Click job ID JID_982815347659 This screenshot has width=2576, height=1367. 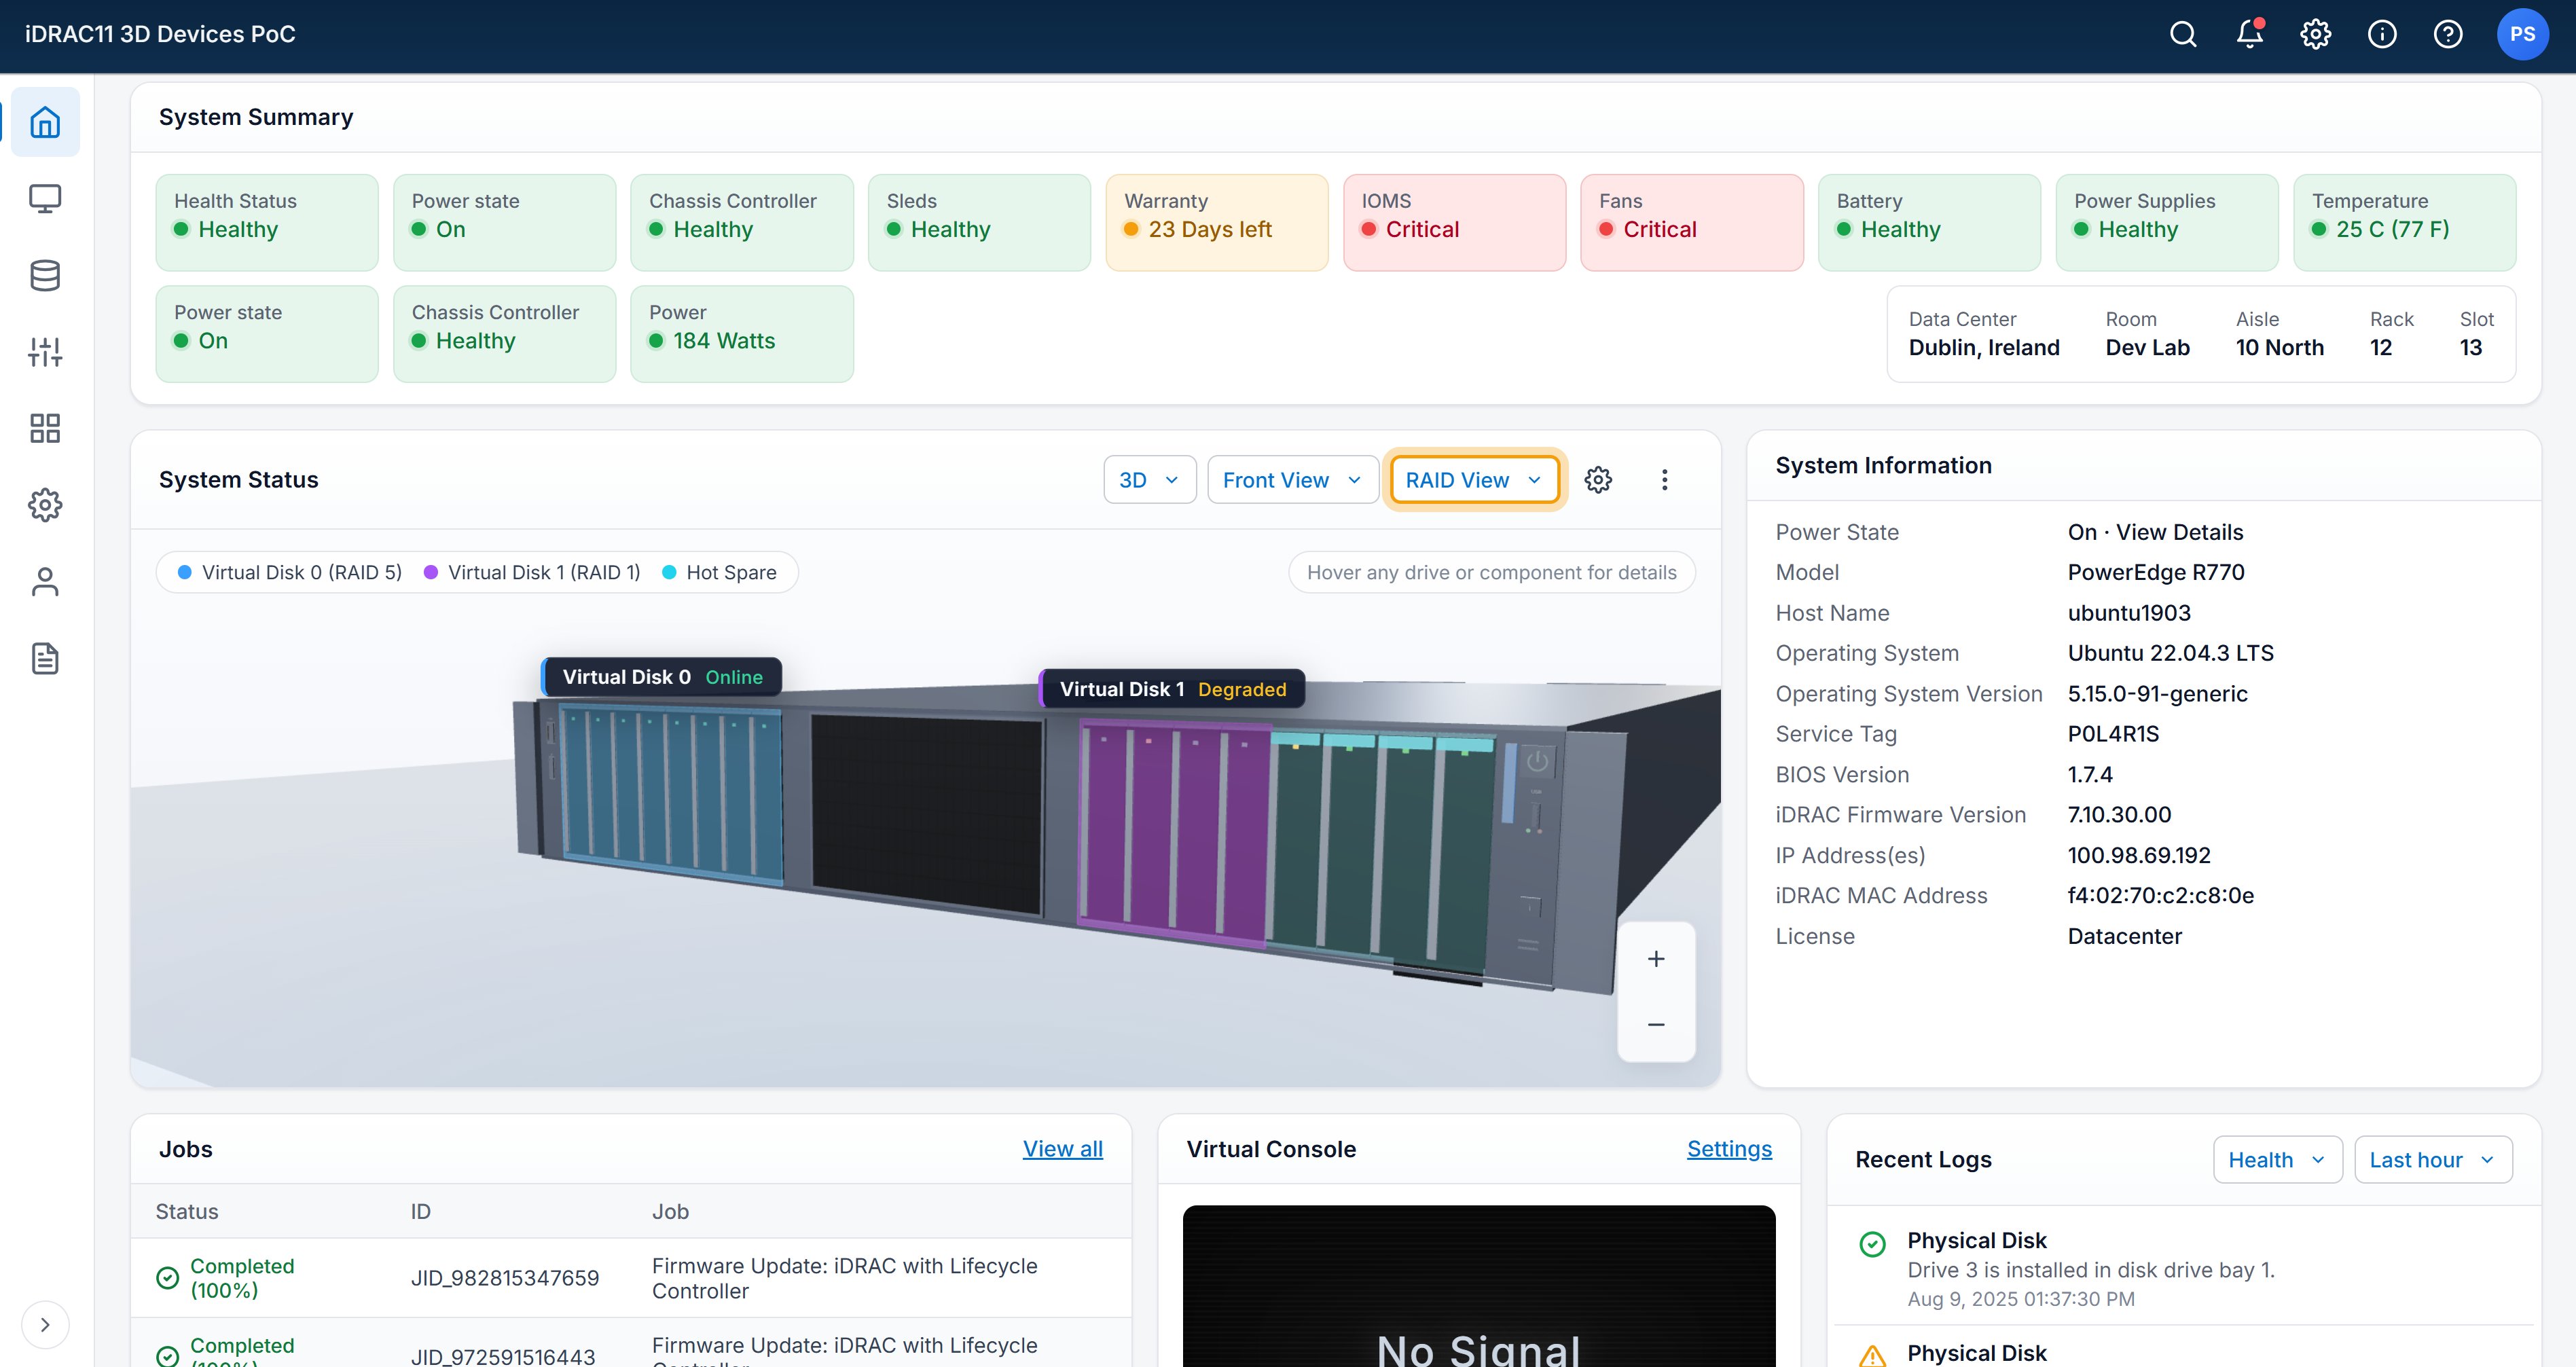tap(505, 1278)
